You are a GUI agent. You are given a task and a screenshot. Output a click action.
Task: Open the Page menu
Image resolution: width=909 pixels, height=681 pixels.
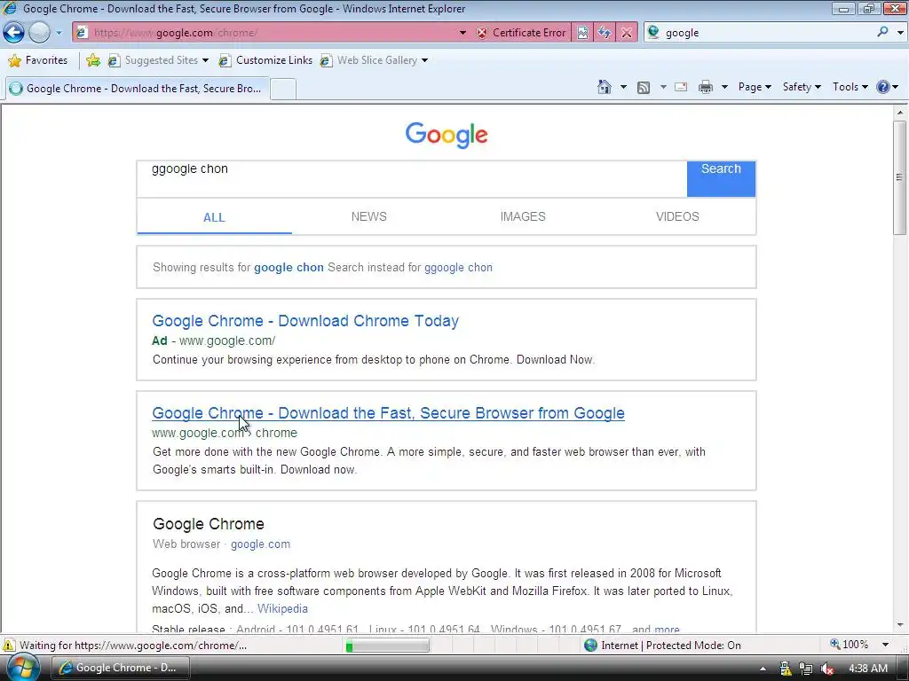tap(755, 87)
